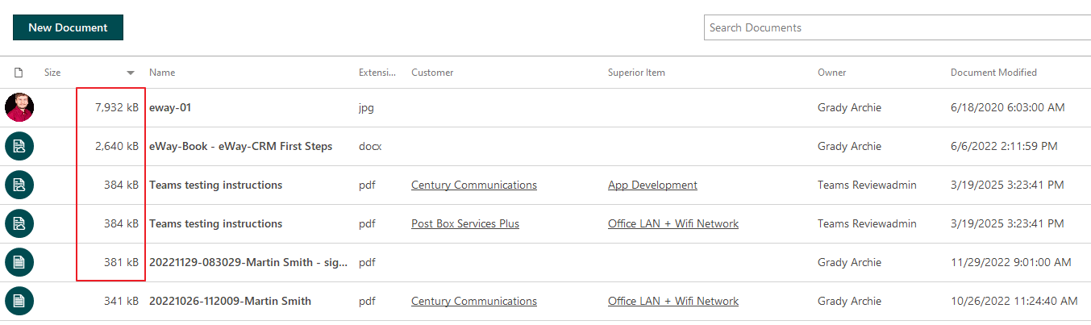Sort by the Document Modified column
This screenshot has width=1091, height=325.
[993, 73]
